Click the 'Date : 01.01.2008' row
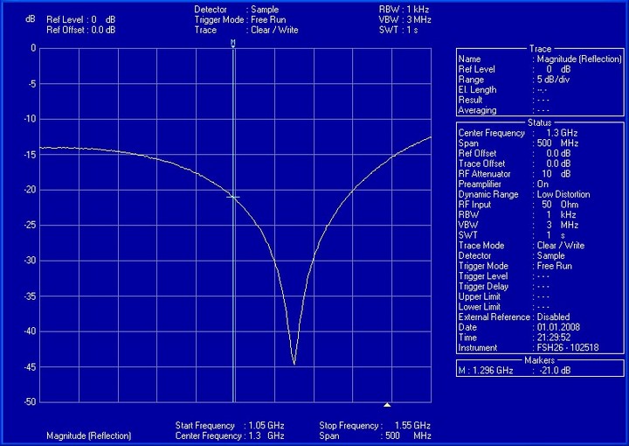This screenshot has height=446, width=629. pos(519,328)
